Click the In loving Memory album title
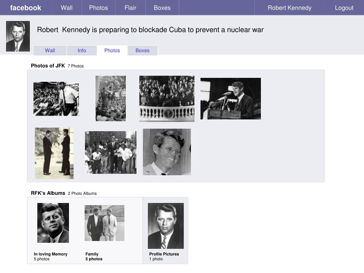This screenshot has width=364, height=273. pos(50,254)
